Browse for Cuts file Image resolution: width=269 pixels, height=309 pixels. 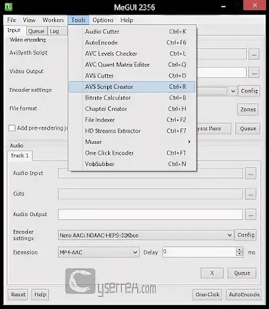point(251,194)
